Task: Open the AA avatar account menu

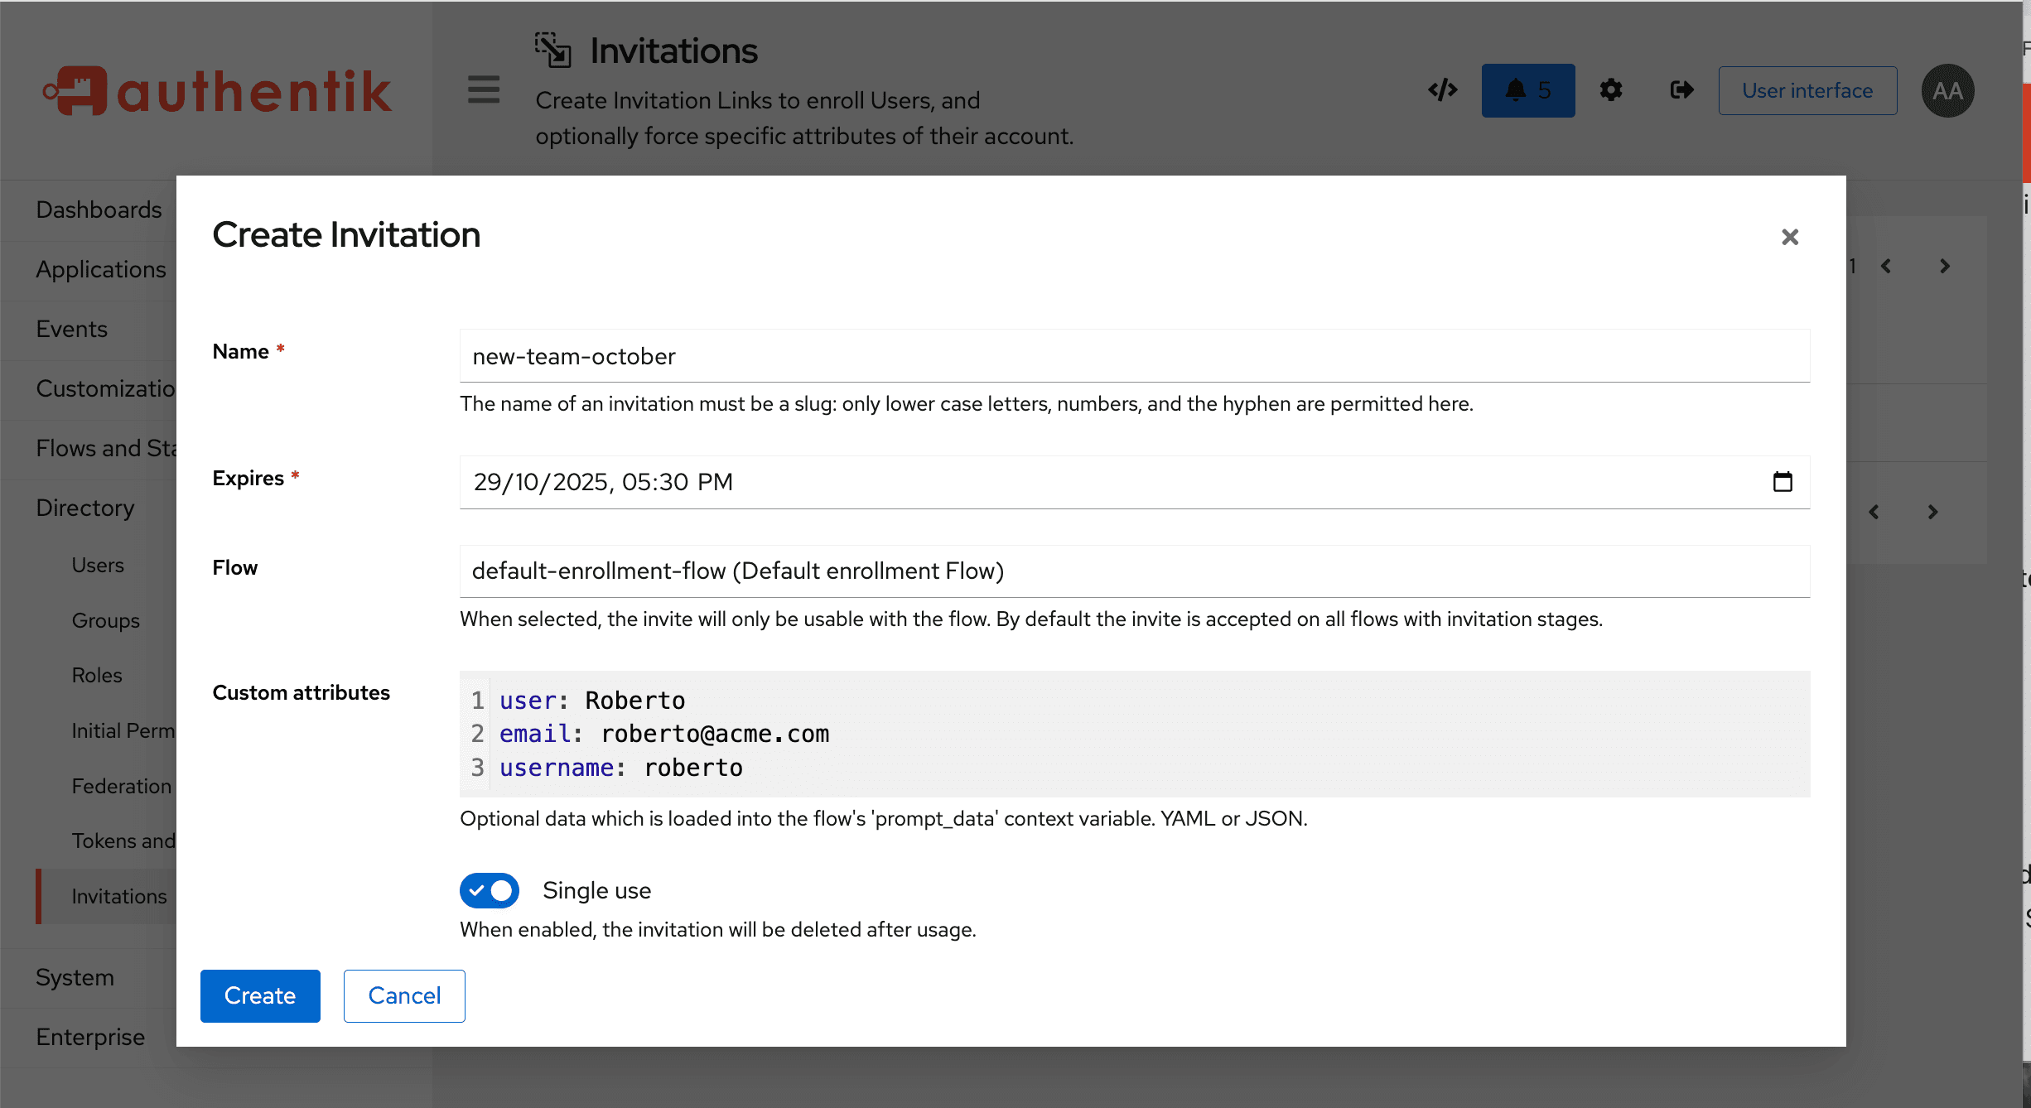Action: [x=1947, y=90]
